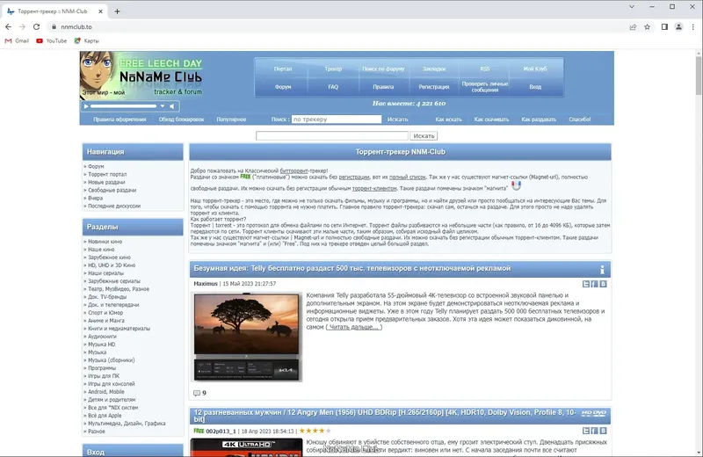Click the Обход блокировок link

(x=181, y=120)
